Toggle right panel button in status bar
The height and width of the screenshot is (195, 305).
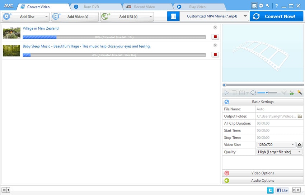pyautogui.click(x=296, y=190)
